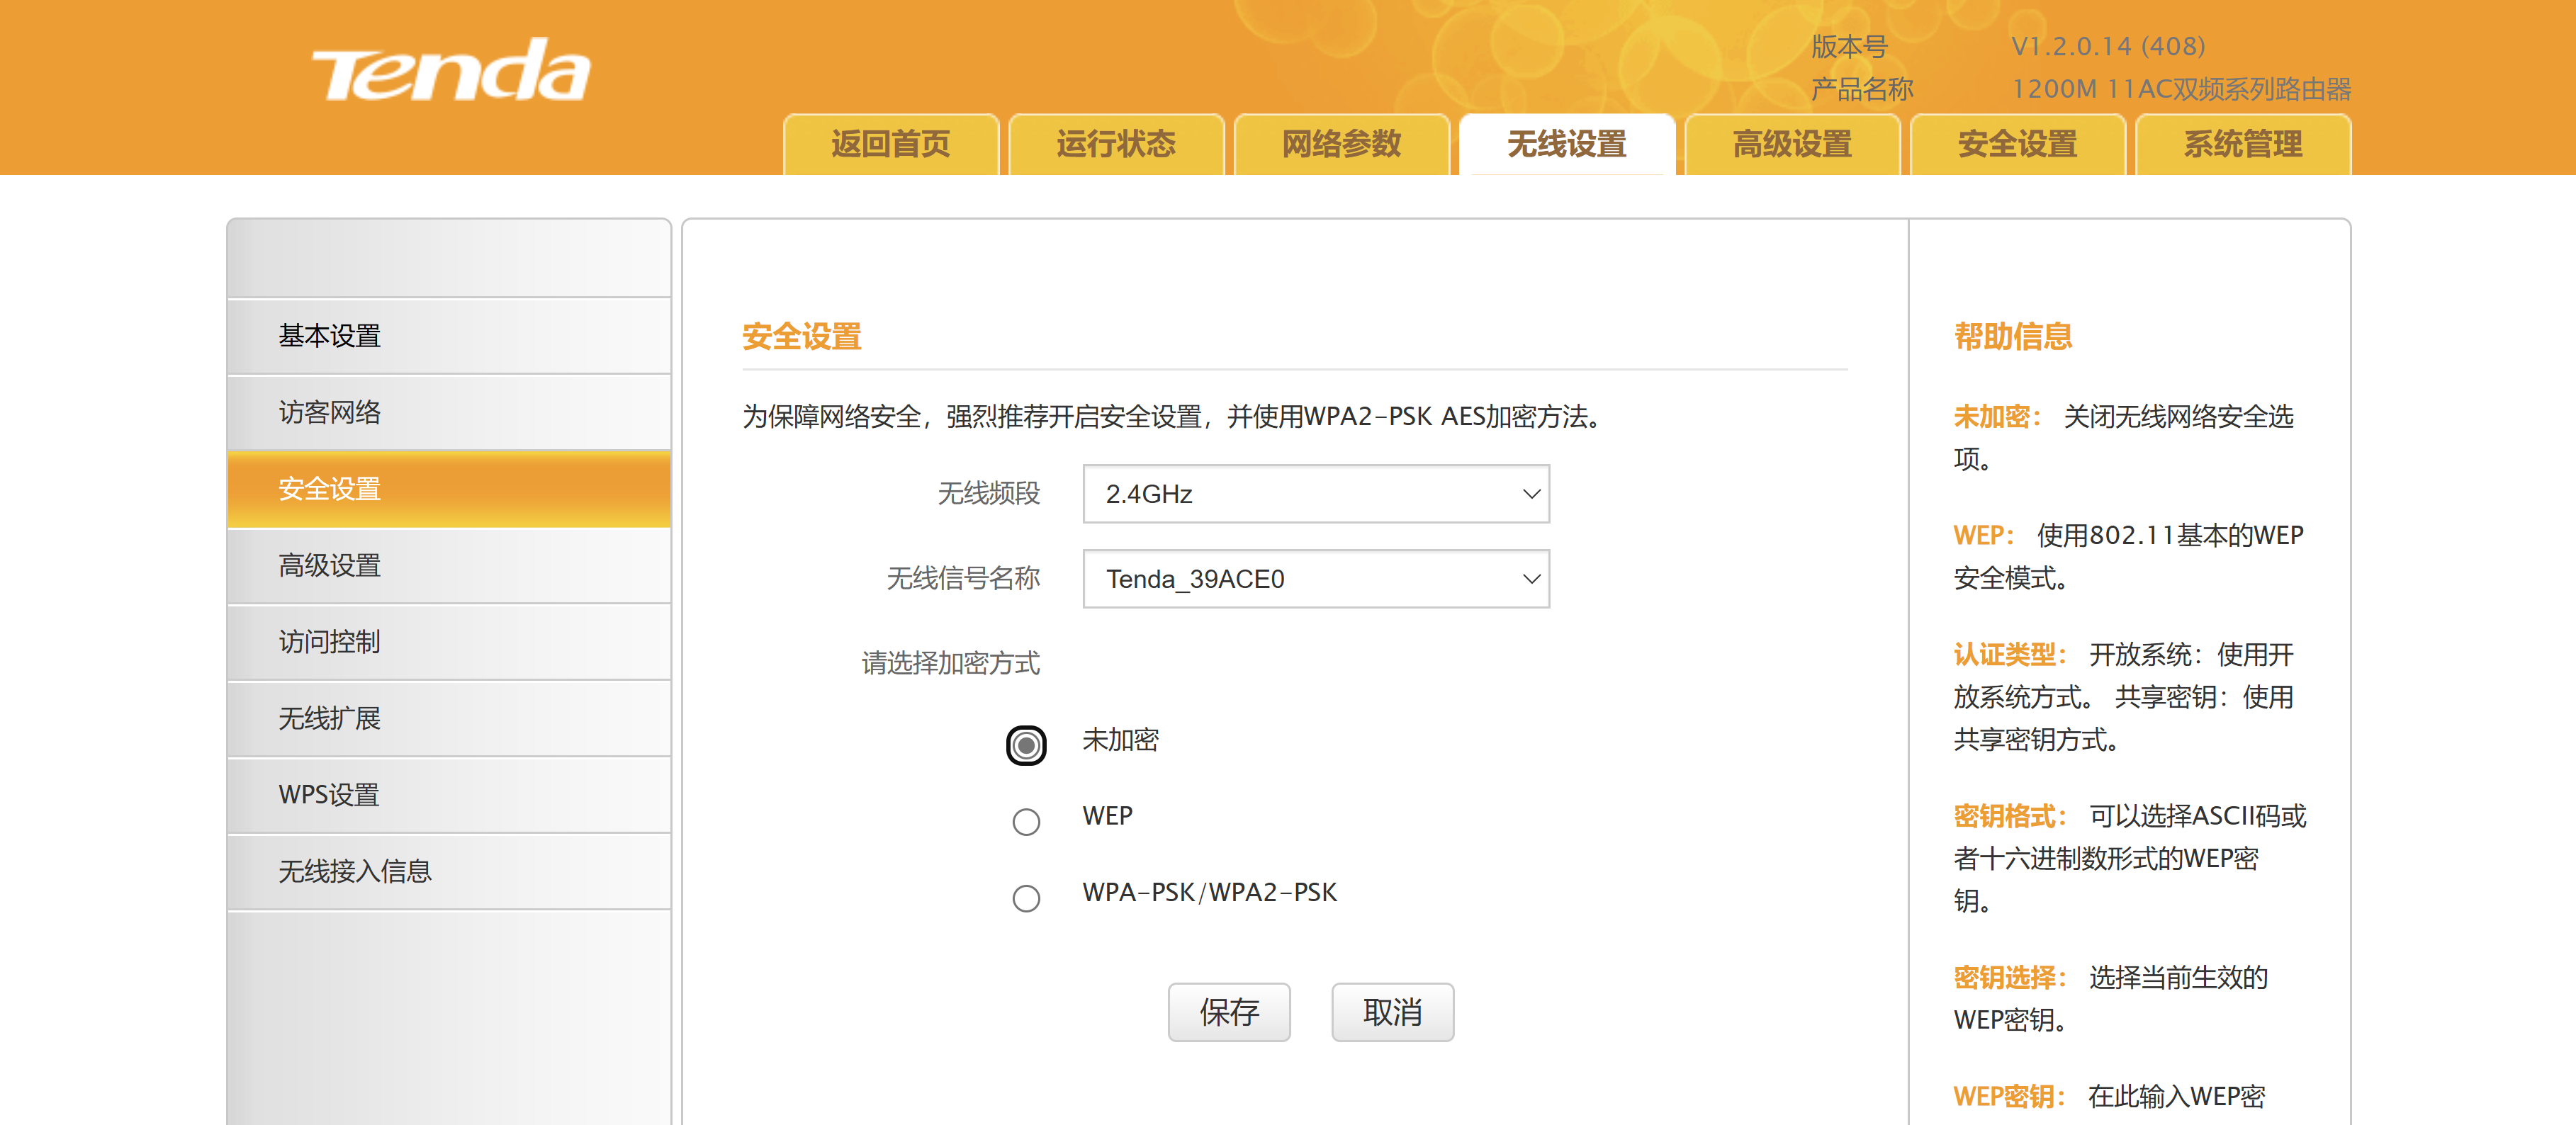The height and width of the screenshot is (1125, 2576).
Task: Open the 网络参数 tab
Action: pyautogui.click(x=1341, y=145)
